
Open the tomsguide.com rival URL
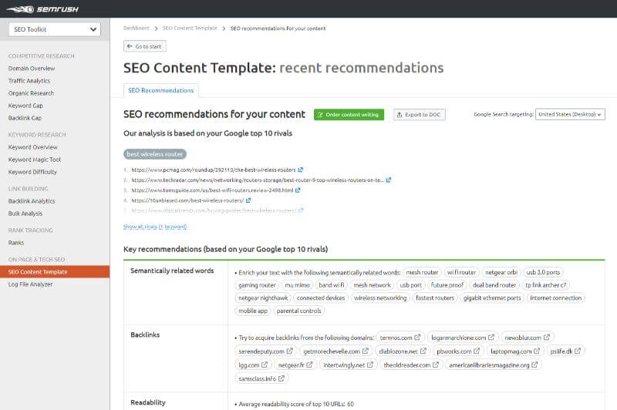click(212, 190)
